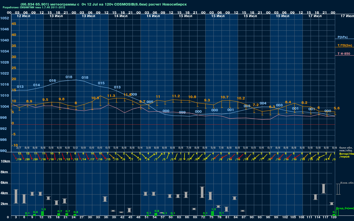
Task: Click the pressure value 016 on the curve
Action: coord(53,81)
